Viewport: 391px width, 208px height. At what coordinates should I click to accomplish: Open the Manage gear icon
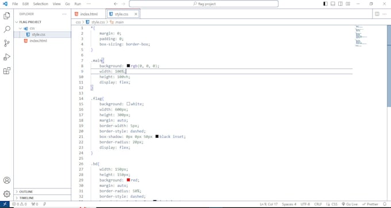coord(7,194)
